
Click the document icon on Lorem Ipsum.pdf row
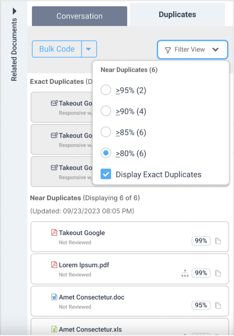pos(218,273)
